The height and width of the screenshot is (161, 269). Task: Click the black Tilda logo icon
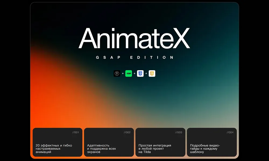coord(117,74)
